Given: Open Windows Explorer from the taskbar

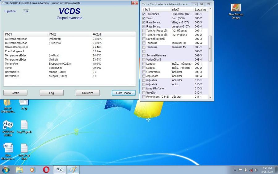Looking at the screenshot, I should coord(19,170).
